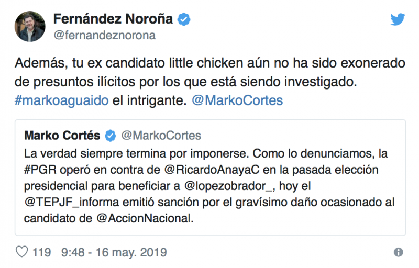The height and width of the screenshot is (268, 419).
Task: Open the @AccionNacional mention
Action: coord(145,217)
